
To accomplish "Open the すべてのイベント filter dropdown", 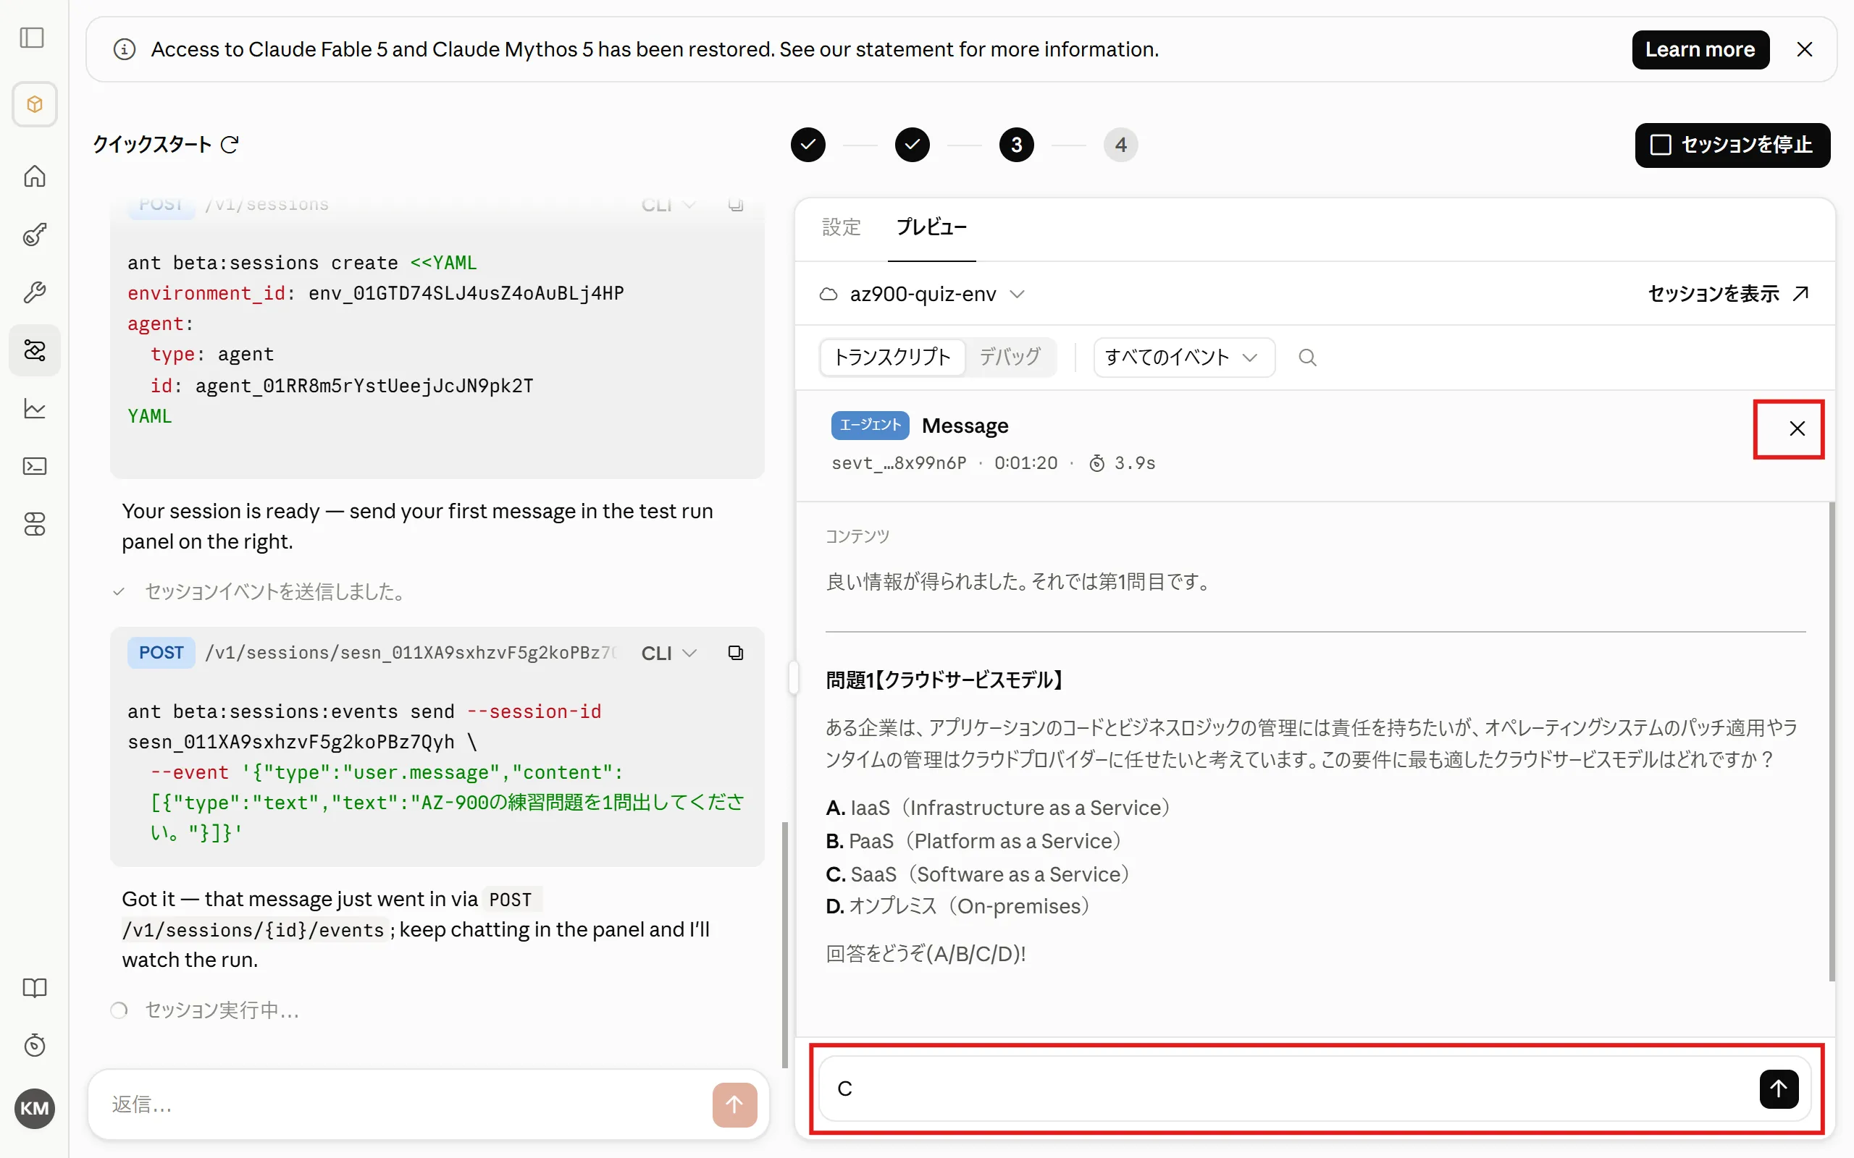I will click(1183, 357).
